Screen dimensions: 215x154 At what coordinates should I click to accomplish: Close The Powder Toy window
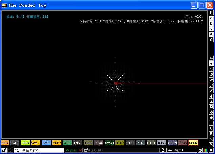click(x=210, y=5)
